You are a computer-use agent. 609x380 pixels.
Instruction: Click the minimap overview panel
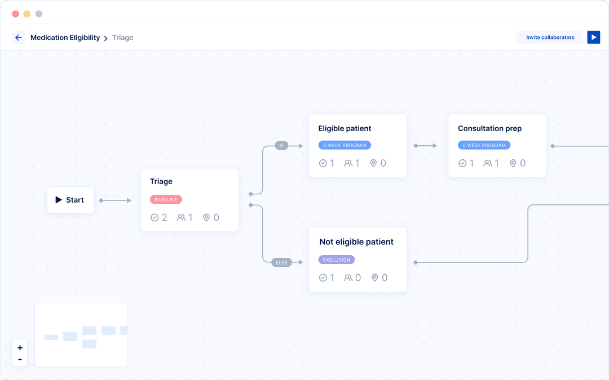point(81,334)
